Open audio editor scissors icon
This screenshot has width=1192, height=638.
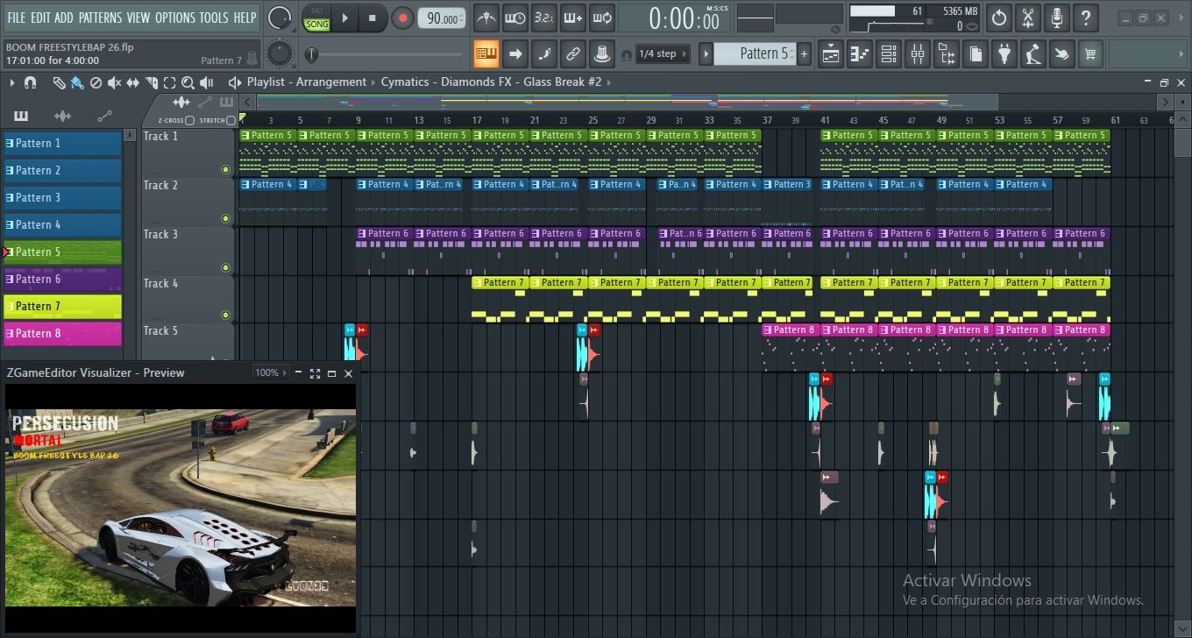[x=1028, y=18]
